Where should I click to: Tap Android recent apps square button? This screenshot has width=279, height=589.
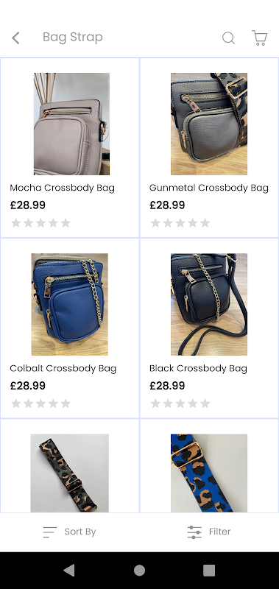[209, 570]
